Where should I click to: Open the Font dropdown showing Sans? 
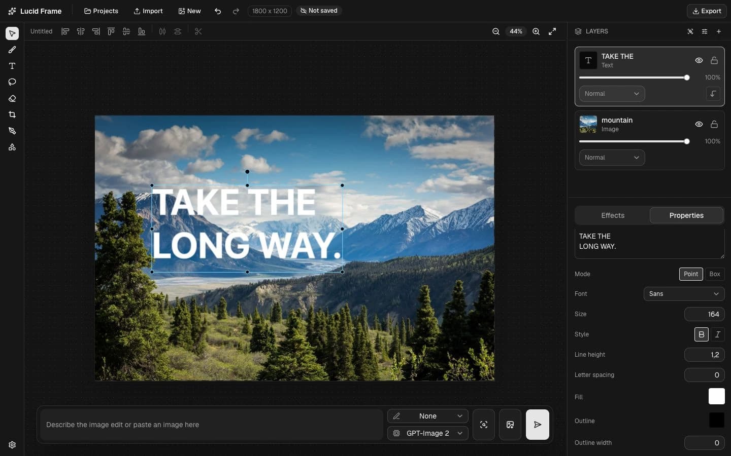[x=684, y=294]
